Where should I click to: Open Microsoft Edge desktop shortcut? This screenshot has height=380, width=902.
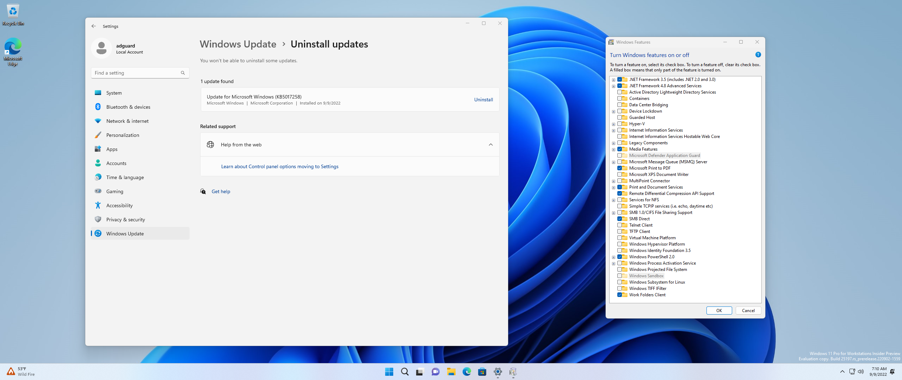[13, 52]
